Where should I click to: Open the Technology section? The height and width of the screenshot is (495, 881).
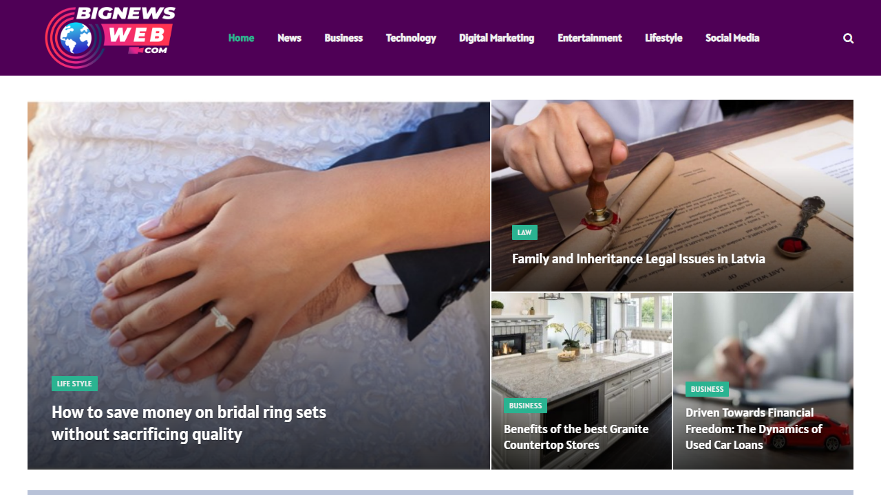click(411, 38)
